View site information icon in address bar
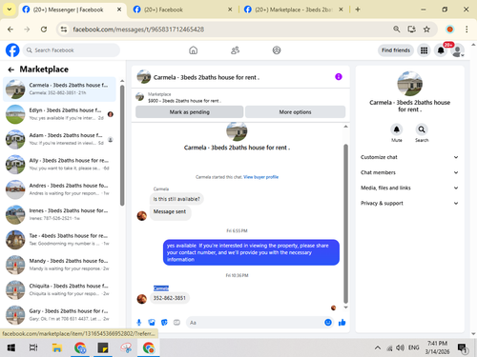477x357 pixels. pos(64,30)
